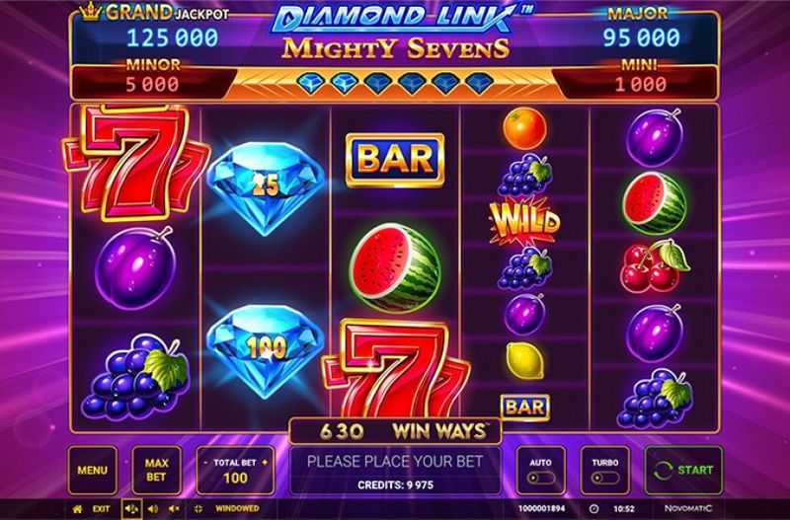Decrease total bet with minus sign
This screenshot has height=520, width=790.
(205, 463)
